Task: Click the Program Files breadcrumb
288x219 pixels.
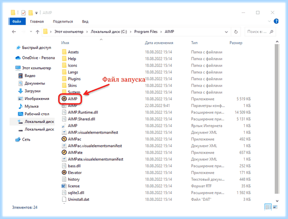Action: (x=145, y=32)
